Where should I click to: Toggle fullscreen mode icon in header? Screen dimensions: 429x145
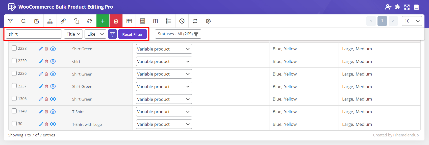407,7
